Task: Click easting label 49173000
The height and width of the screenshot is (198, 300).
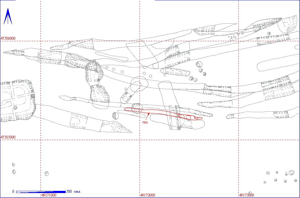Action: (x=247, y=195)
